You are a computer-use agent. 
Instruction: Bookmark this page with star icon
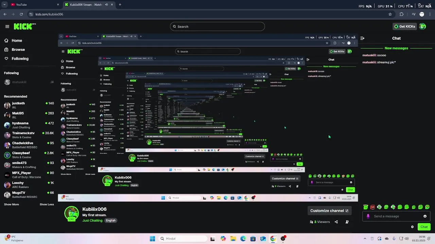coord(390,14)
